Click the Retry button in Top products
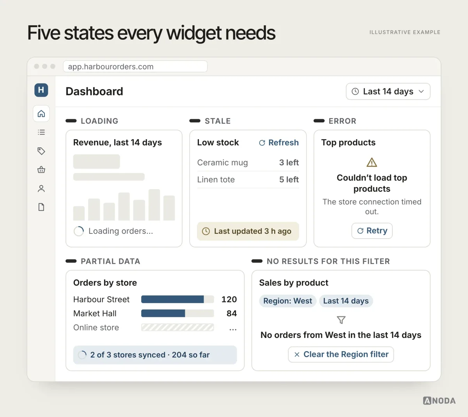 coord(372,231)
